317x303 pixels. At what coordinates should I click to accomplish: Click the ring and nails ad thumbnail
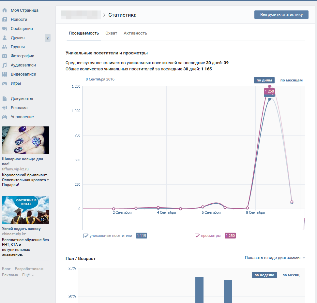[x=25, y=140]
